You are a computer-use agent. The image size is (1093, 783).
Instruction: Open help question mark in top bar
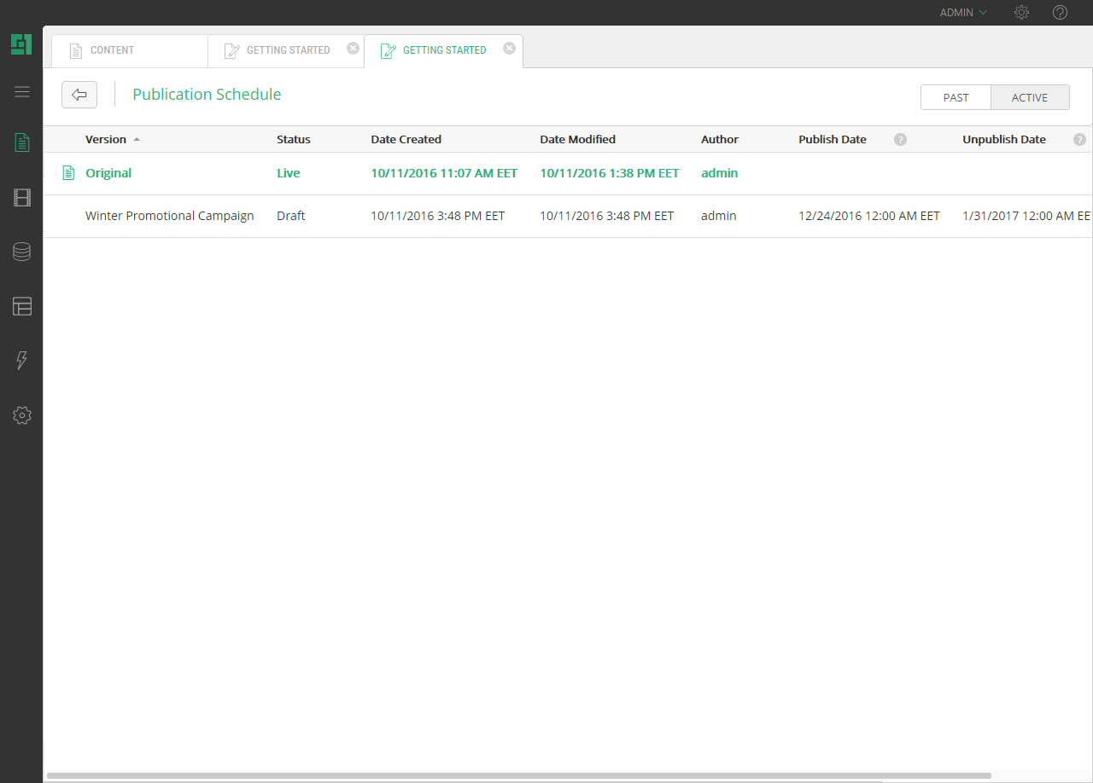tap(1060, 13)
